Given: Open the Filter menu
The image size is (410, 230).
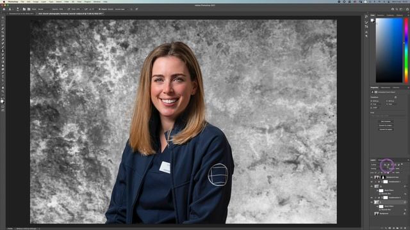Looking at the screenshot, I should 67,1.
